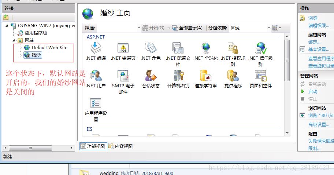Image resolution: width=334 pixels, height=175 pixels.
Task: Select 应用程序池 in the connections tree
Action: pyautogui.click(x=36, y=33)
